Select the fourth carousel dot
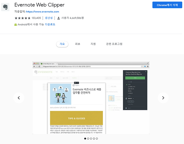184x144 pixels. click(94, 138)
